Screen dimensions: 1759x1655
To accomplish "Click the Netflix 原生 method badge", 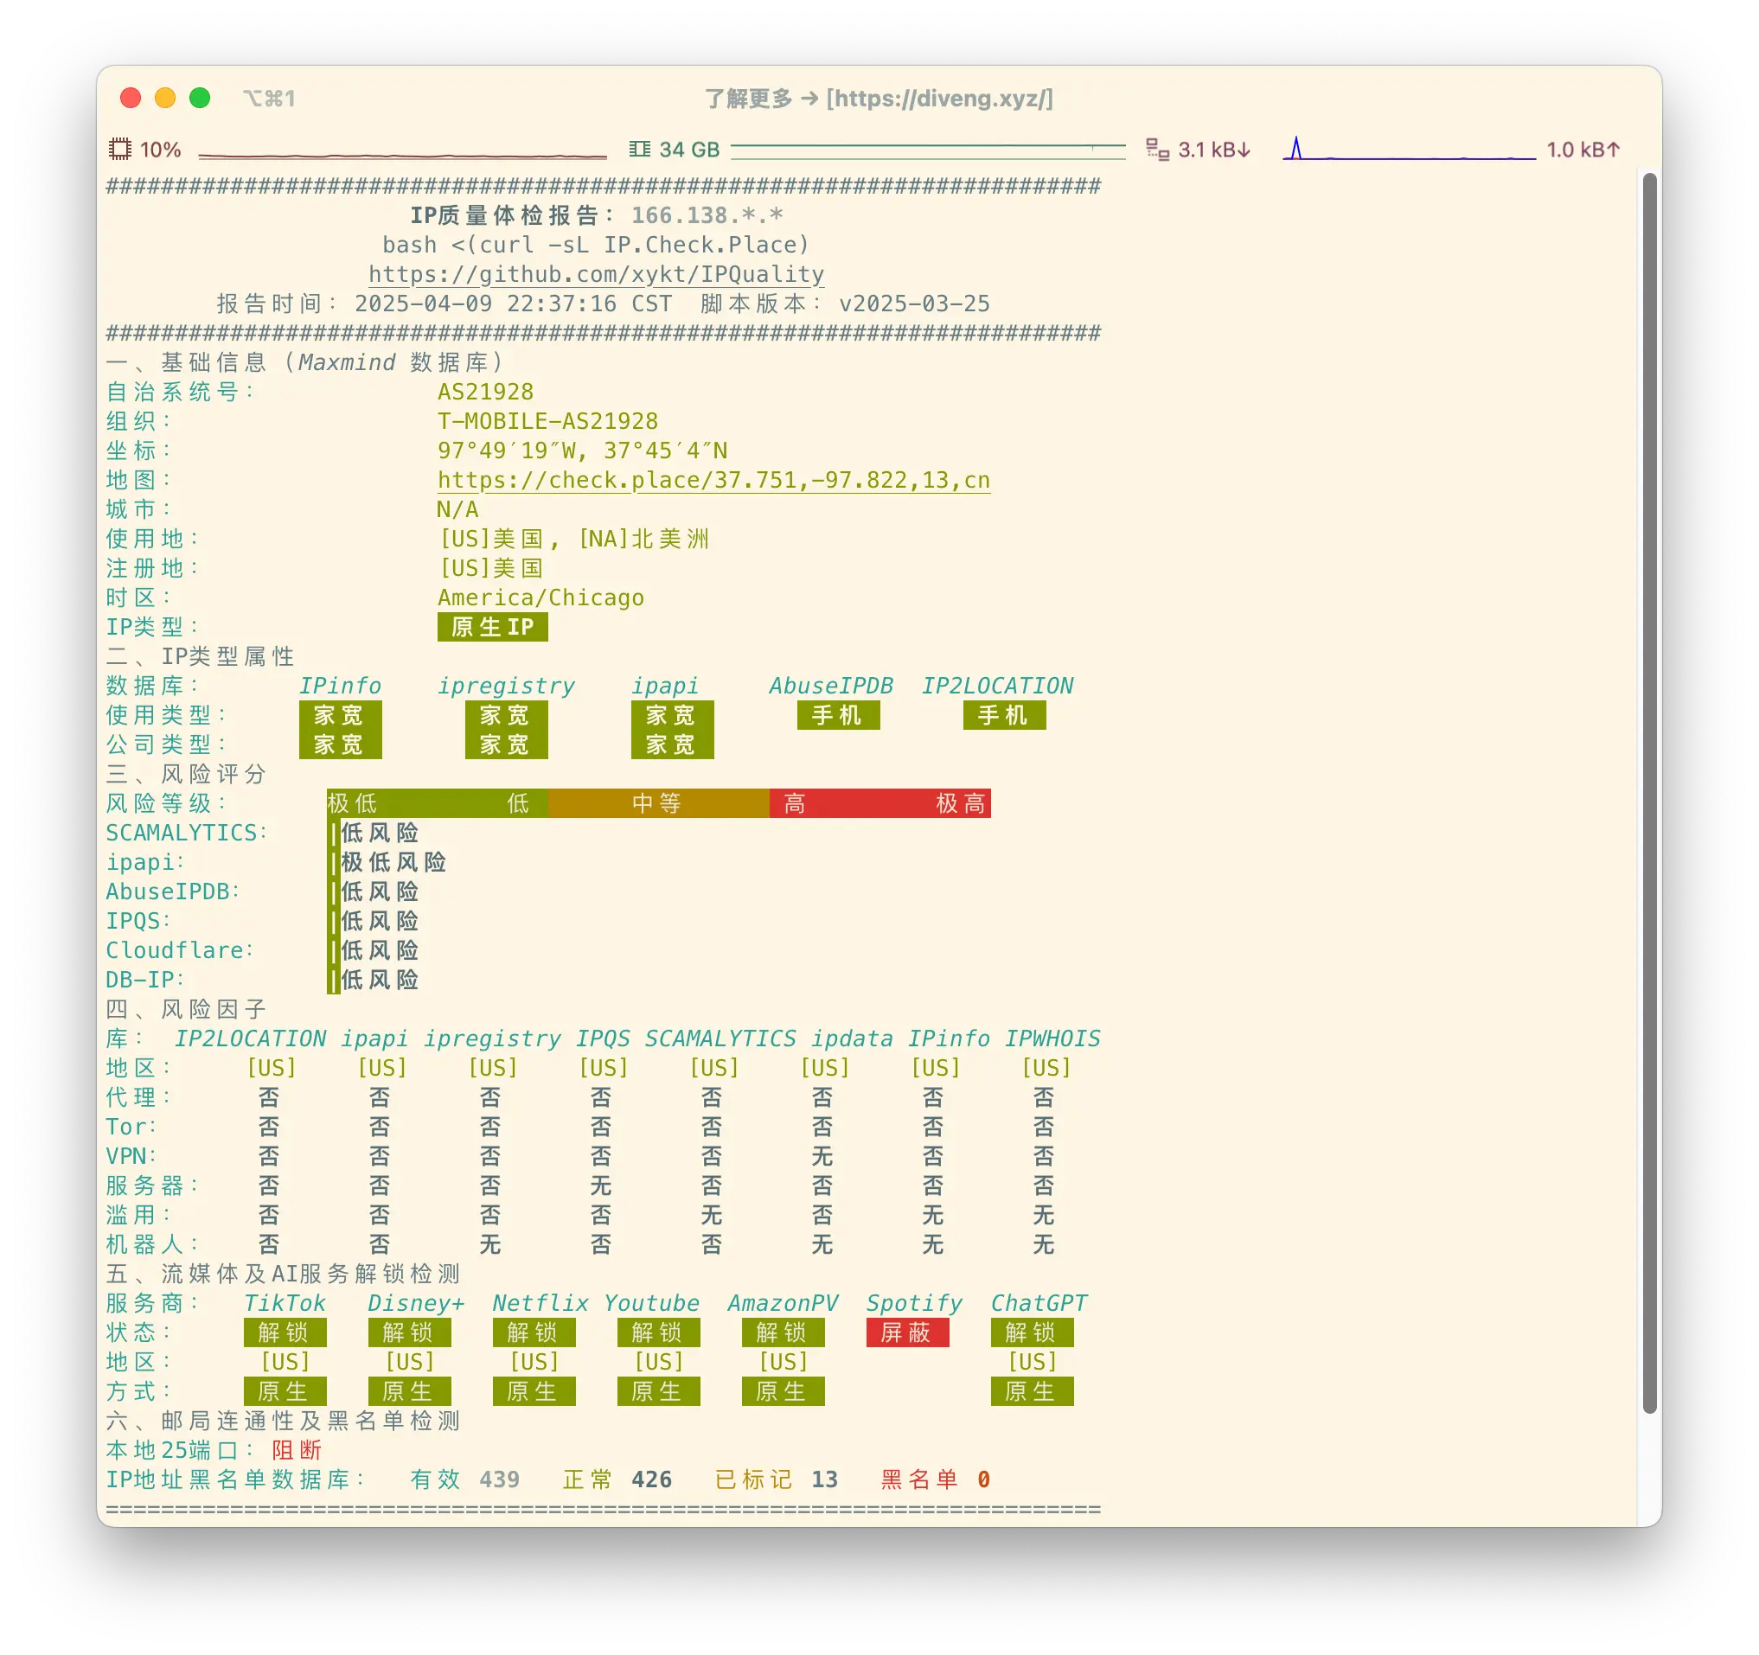I will 534,1391.
